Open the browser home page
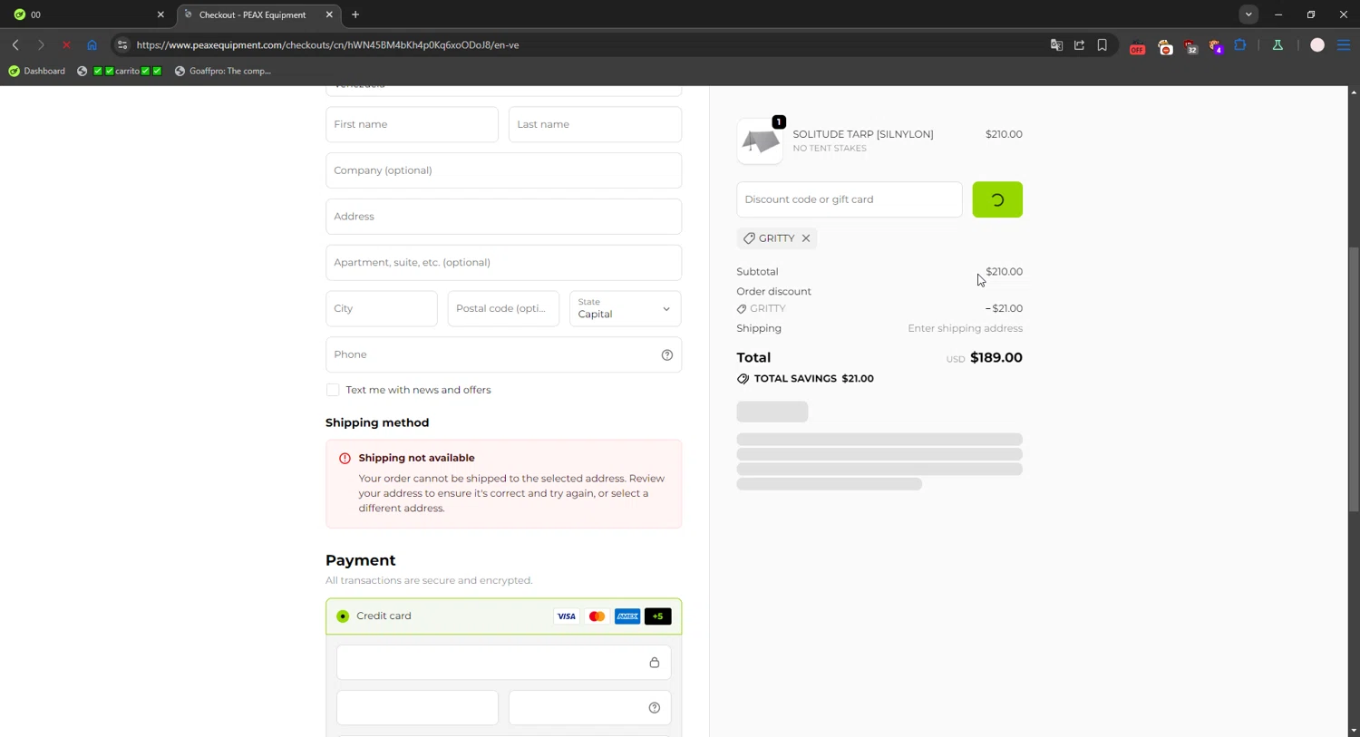 coord(92,44)
